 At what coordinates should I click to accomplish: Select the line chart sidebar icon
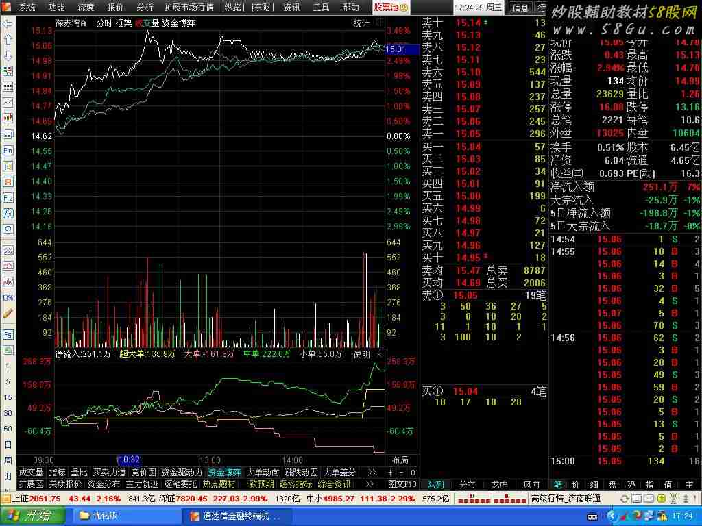pyautogui.click(x=8, y=103)
